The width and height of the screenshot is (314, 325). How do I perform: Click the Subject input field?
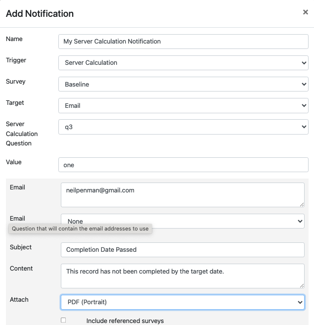(182, 250)
